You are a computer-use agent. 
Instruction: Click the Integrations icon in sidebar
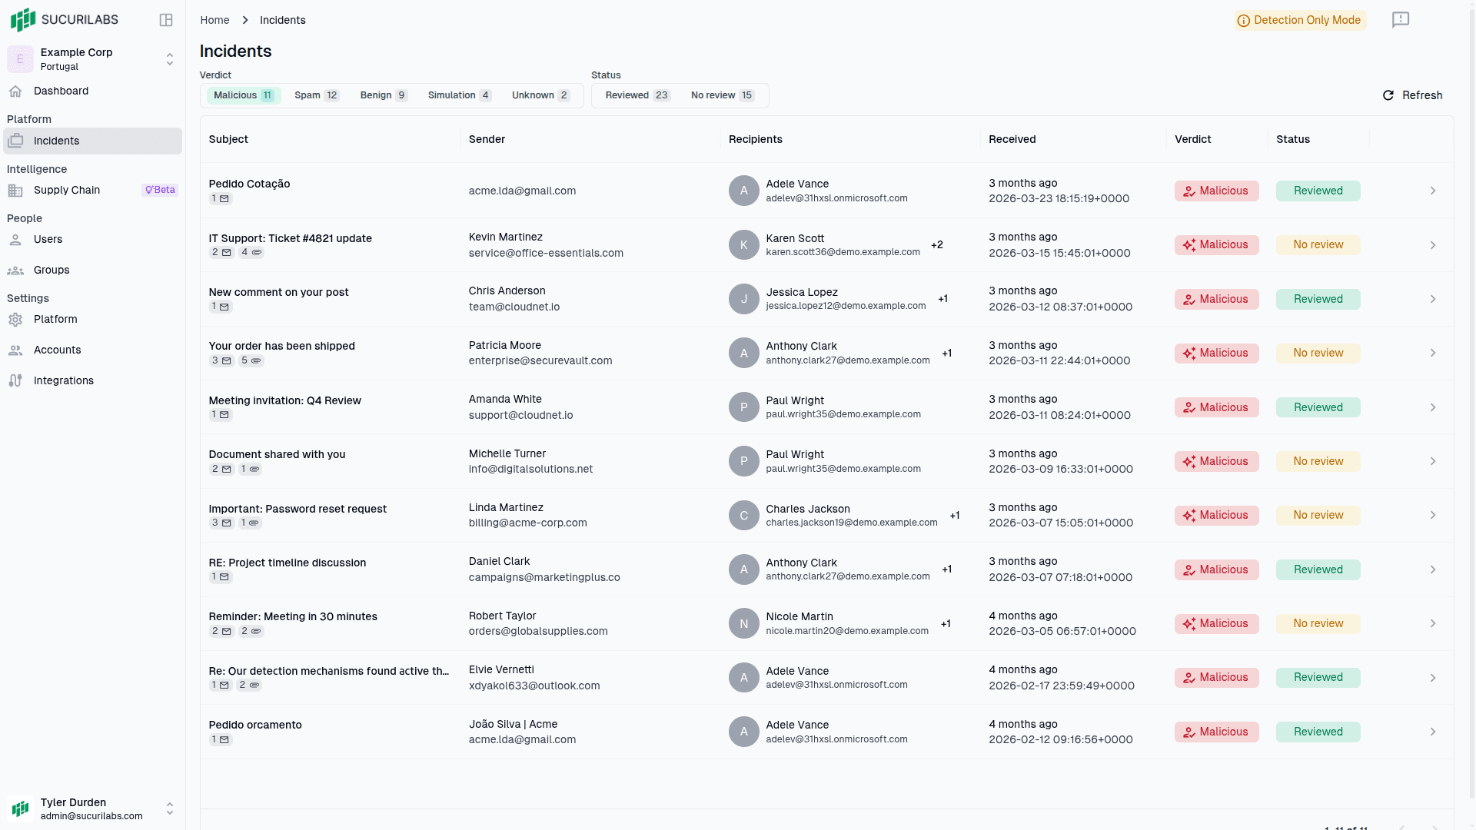coord(15,380)
